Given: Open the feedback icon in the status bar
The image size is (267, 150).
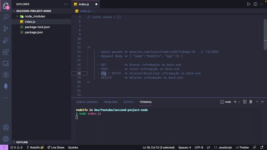Looking at the screenshot, I should click(x=254, y=147).
